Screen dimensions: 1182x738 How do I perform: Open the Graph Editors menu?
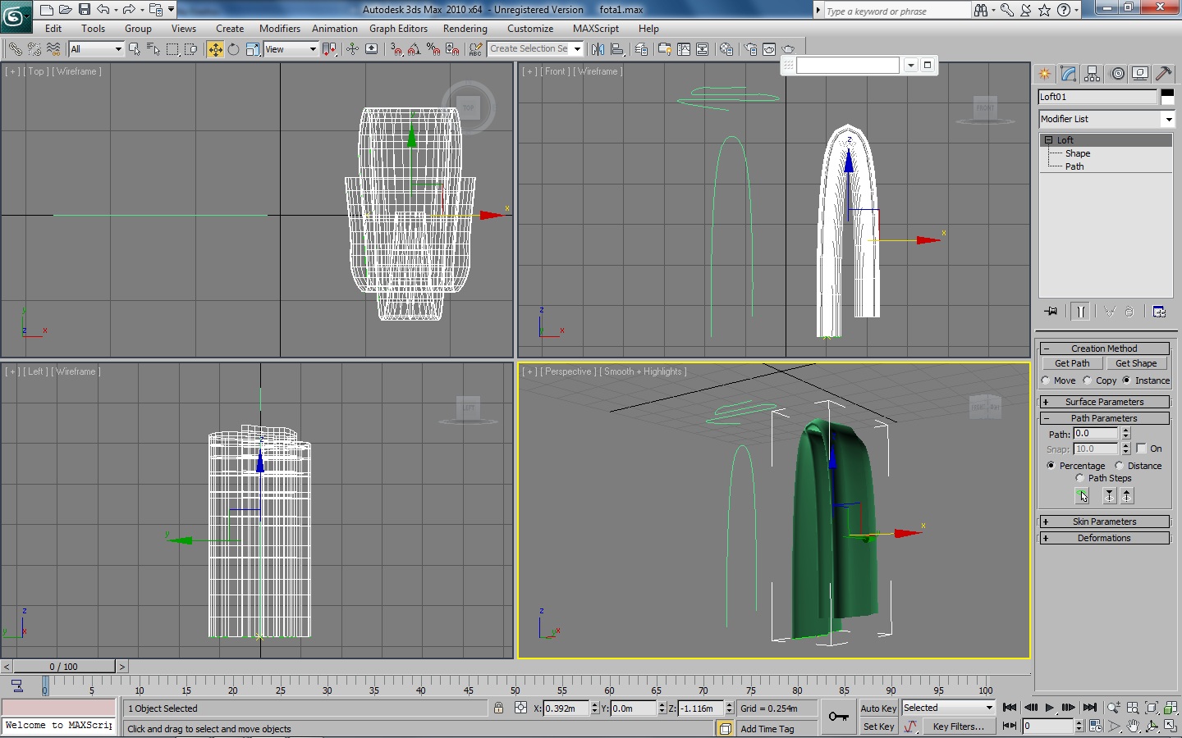click(398, 29)
